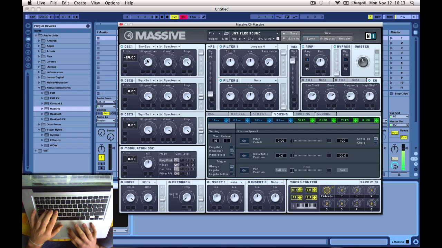Click the Save button in Massive
The image size is (442, 248).
[x=294, y=33]
